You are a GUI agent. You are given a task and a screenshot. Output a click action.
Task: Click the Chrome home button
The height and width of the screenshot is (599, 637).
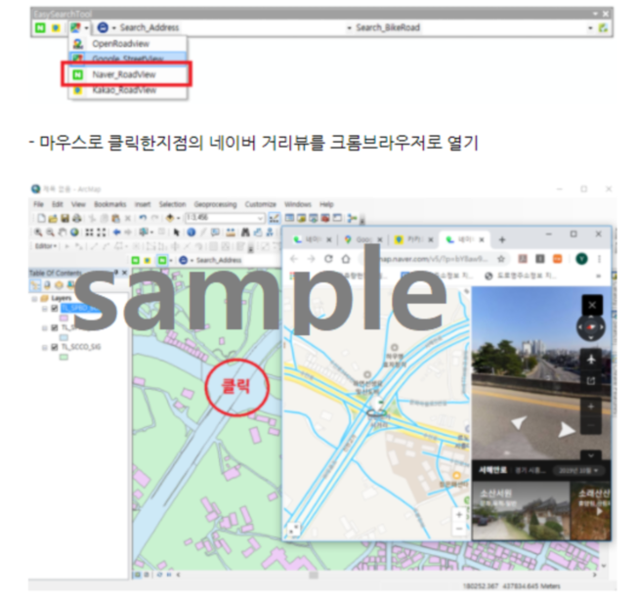pyautogui.click(x=346, y=259)
